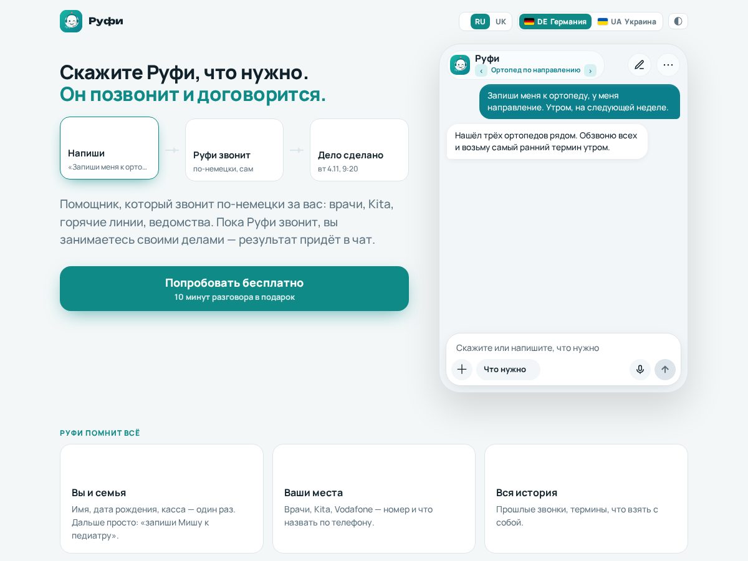
Task: Click «Ортопед по направлению» chat subtitle
Action: (535, 70)
